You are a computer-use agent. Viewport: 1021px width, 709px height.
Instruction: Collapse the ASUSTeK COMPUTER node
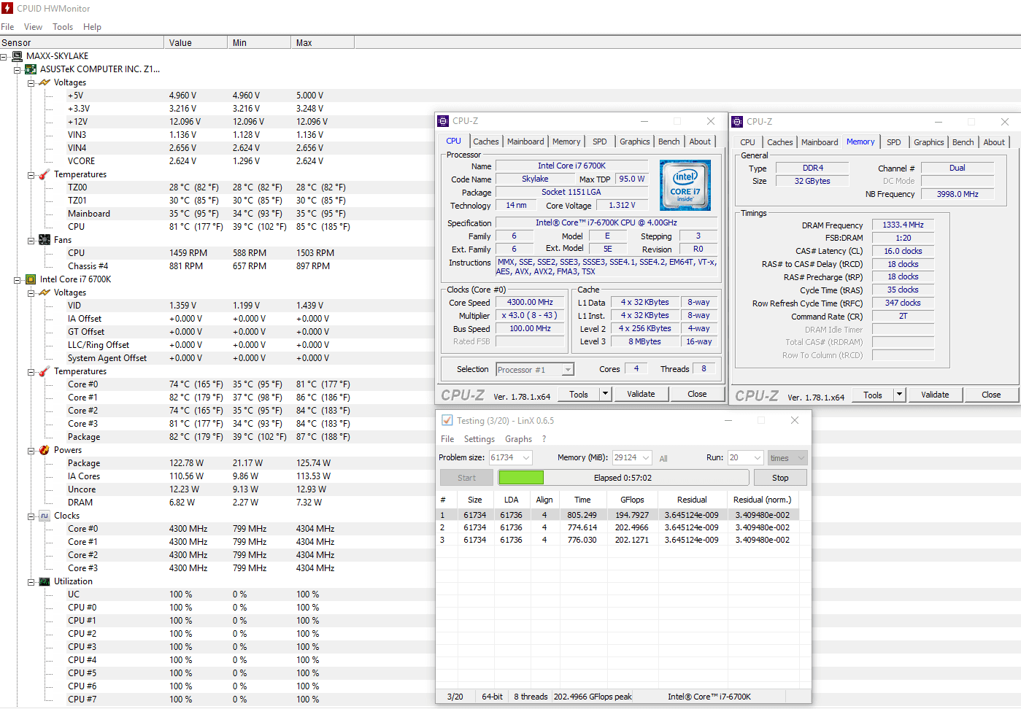pyautogui.click(x=18, y=70)
